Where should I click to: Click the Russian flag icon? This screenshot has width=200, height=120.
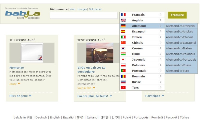click(x=123, y=82)
